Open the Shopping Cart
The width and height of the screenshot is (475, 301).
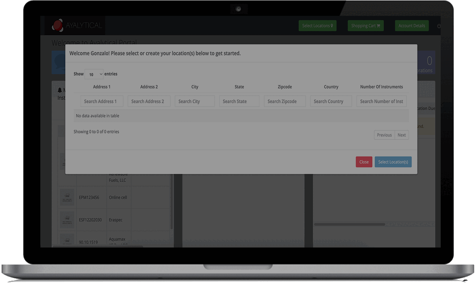[365, 26]
